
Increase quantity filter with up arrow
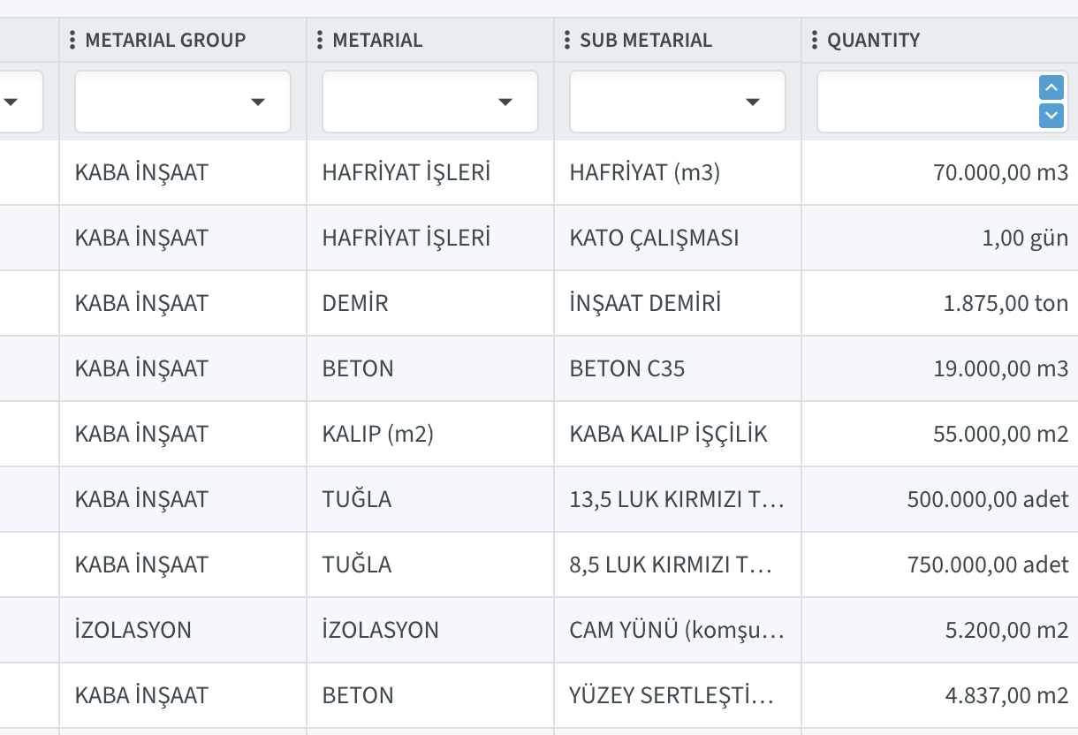tap(1051, 87)
